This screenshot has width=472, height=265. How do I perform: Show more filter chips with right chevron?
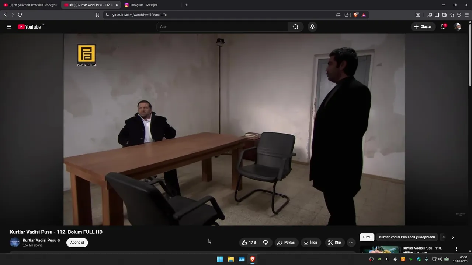coord(452,237)
